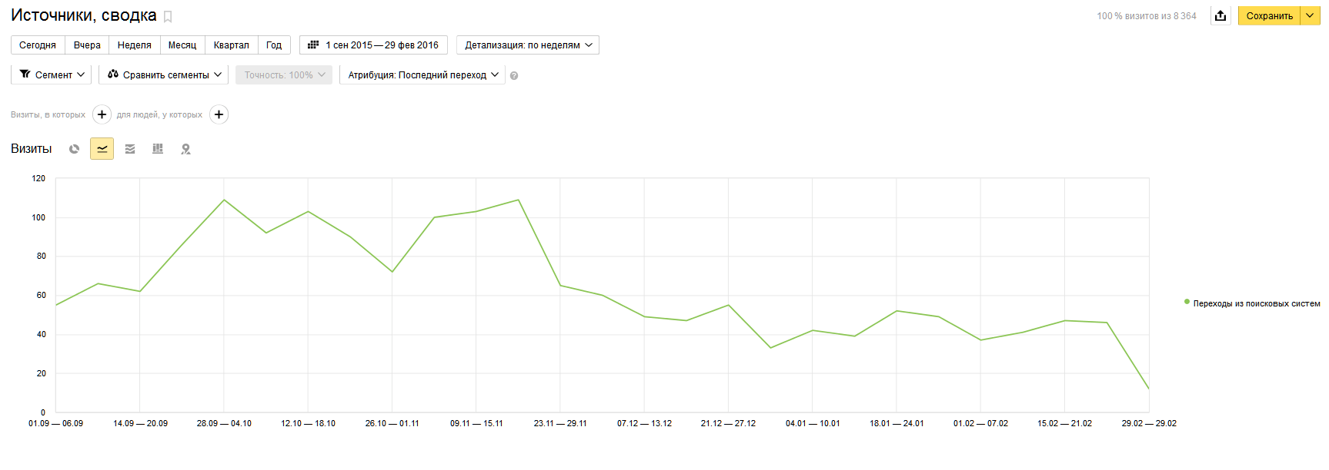This screenshot has height=470, width=1329.
Task: Expand the Детализация: по неделям dropdown
Action: 528,45
